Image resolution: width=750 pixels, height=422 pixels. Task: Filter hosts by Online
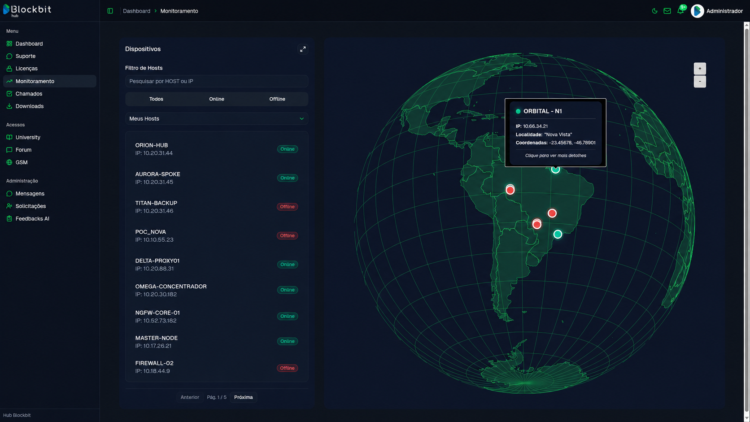point(217,99)
